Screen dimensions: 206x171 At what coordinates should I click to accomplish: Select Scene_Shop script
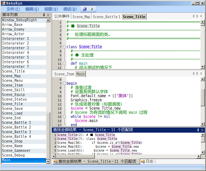pyautogui.click(x=24, y=141)
